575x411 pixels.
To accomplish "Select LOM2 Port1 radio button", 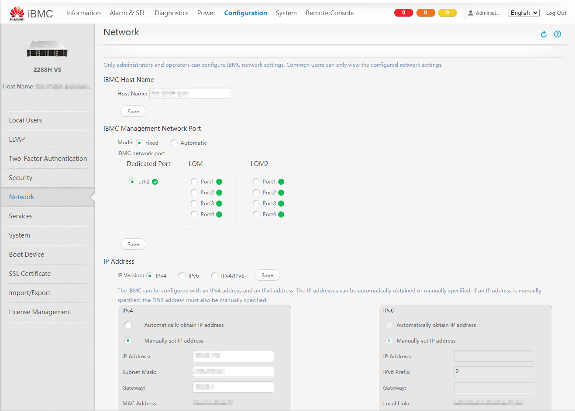I will click(256, 182).
